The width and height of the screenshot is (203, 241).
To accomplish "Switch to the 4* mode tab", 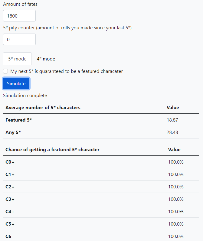I will click(x=46, y=59).
